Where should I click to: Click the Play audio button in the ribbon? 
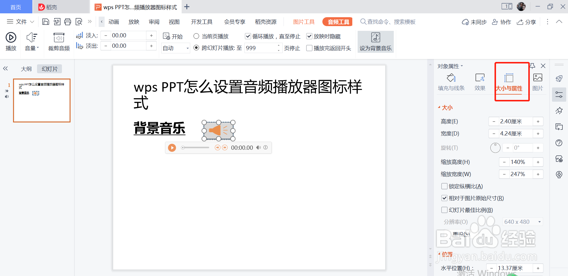pos(11,42)
